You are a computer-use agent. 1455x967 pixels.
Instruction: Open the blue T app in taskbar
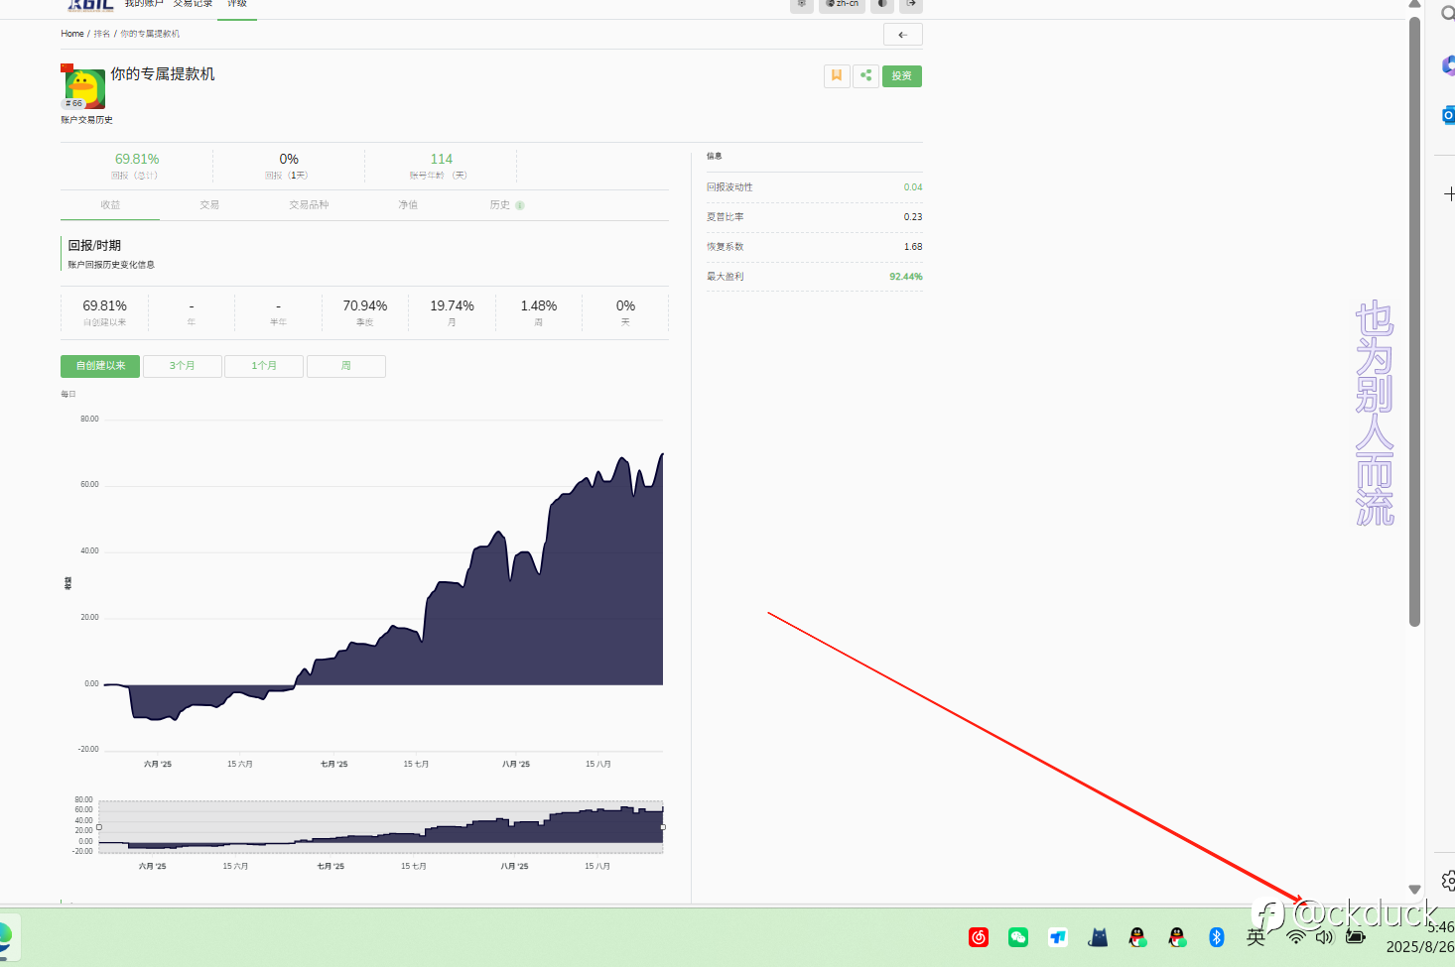click(1058, 937)
